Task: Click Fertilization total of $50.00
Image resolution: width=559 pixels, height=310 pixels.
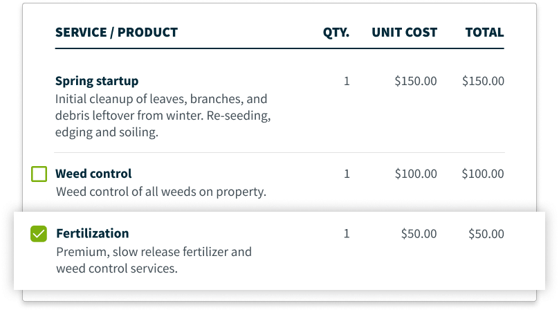Action: [486, 234]
